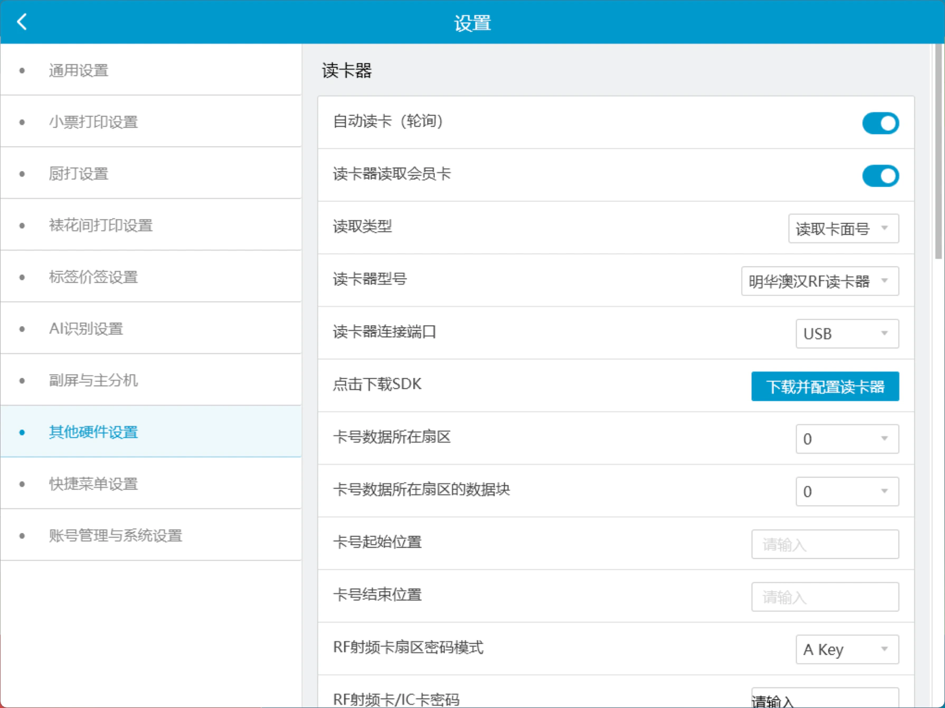The image size is (945, 708).
Task: Expand the 读卡器型号 dropdown
Action: coord(820,281)
